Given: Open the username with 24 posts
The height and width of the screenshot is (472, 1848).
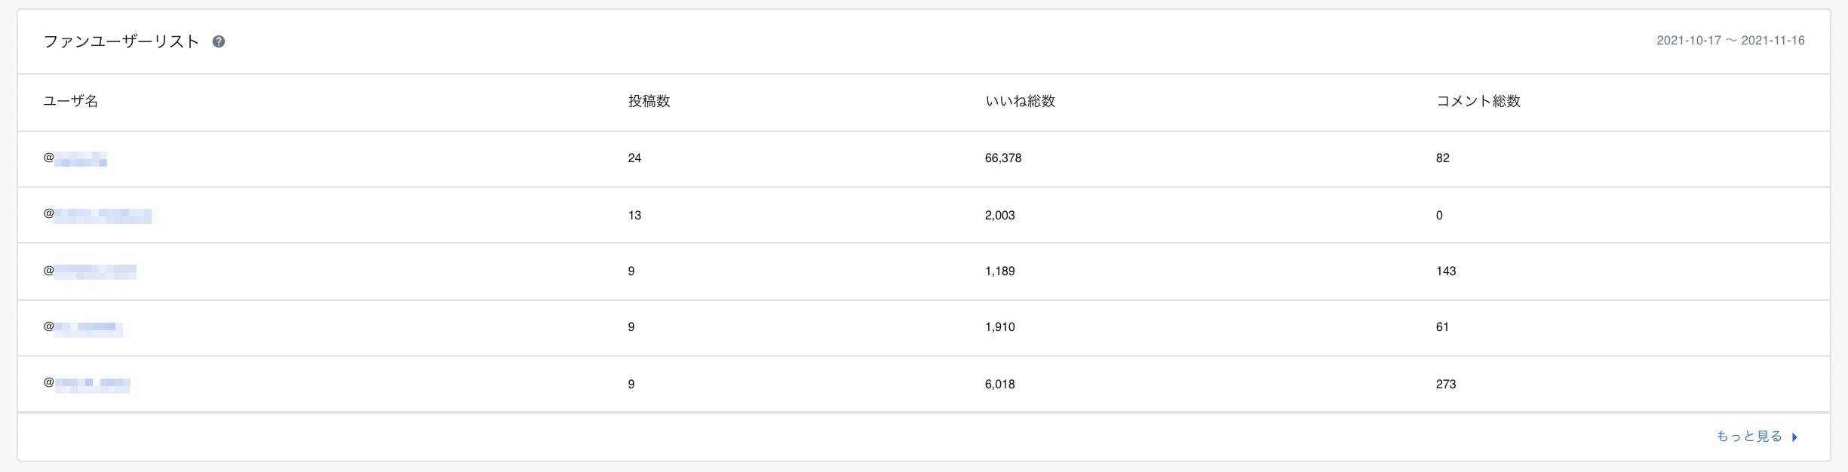Looking at the screenshot, I should (x=75, y=158).
